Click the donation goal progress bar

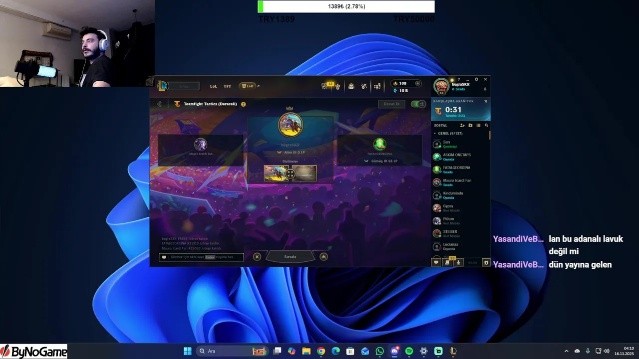346,6
